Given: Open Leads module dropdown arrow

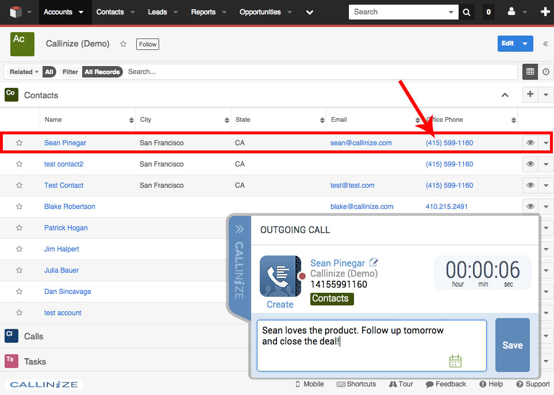Looking at the screenshot, I should click(176, 12).
